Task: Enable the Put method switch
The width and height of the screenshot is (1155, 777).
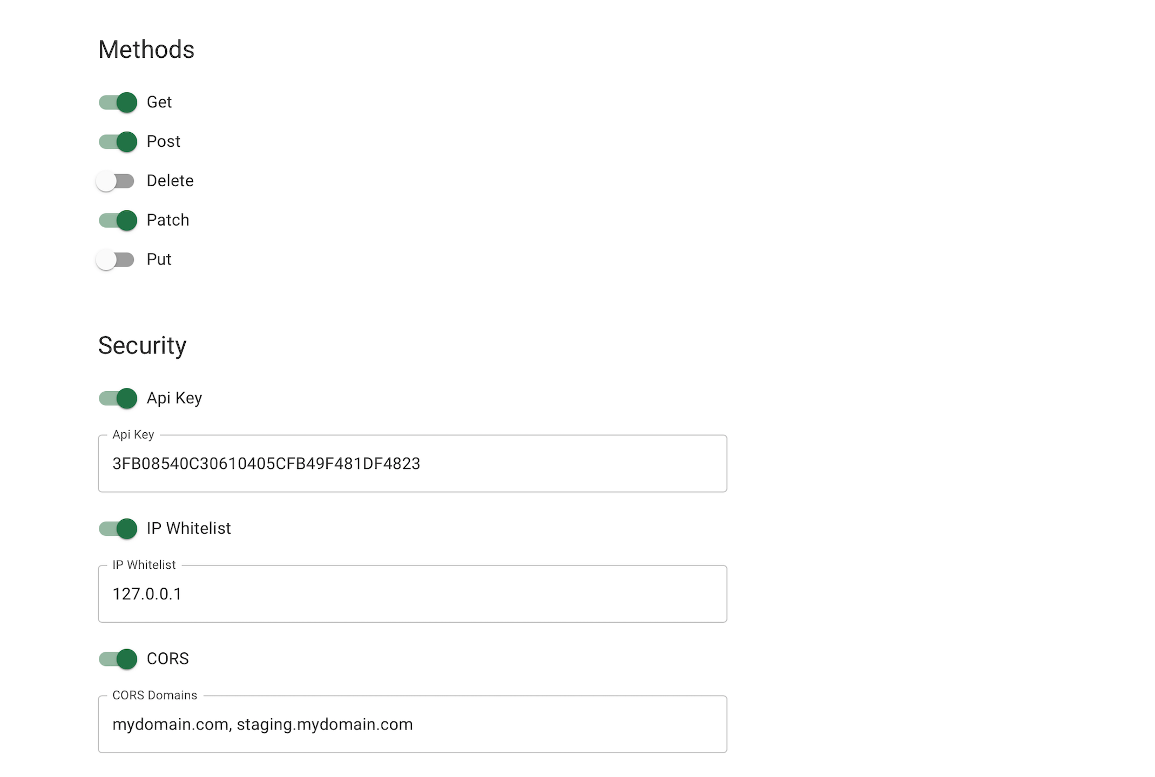Action: (116, 260)
